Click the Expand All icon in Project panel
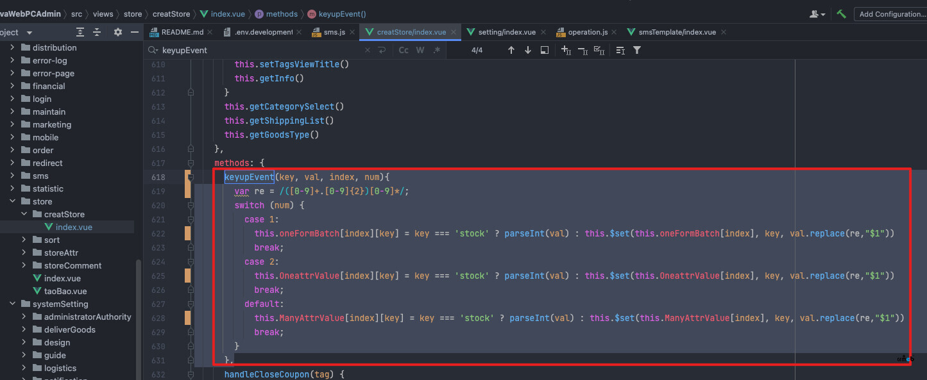This screenshot has height=380, width=927. (80, 32)
